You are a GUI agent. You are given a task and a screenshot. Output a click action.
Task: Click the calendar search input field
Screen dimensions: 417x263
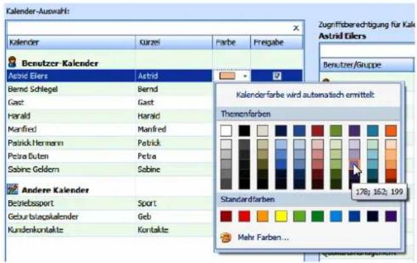tap(149, 28)
